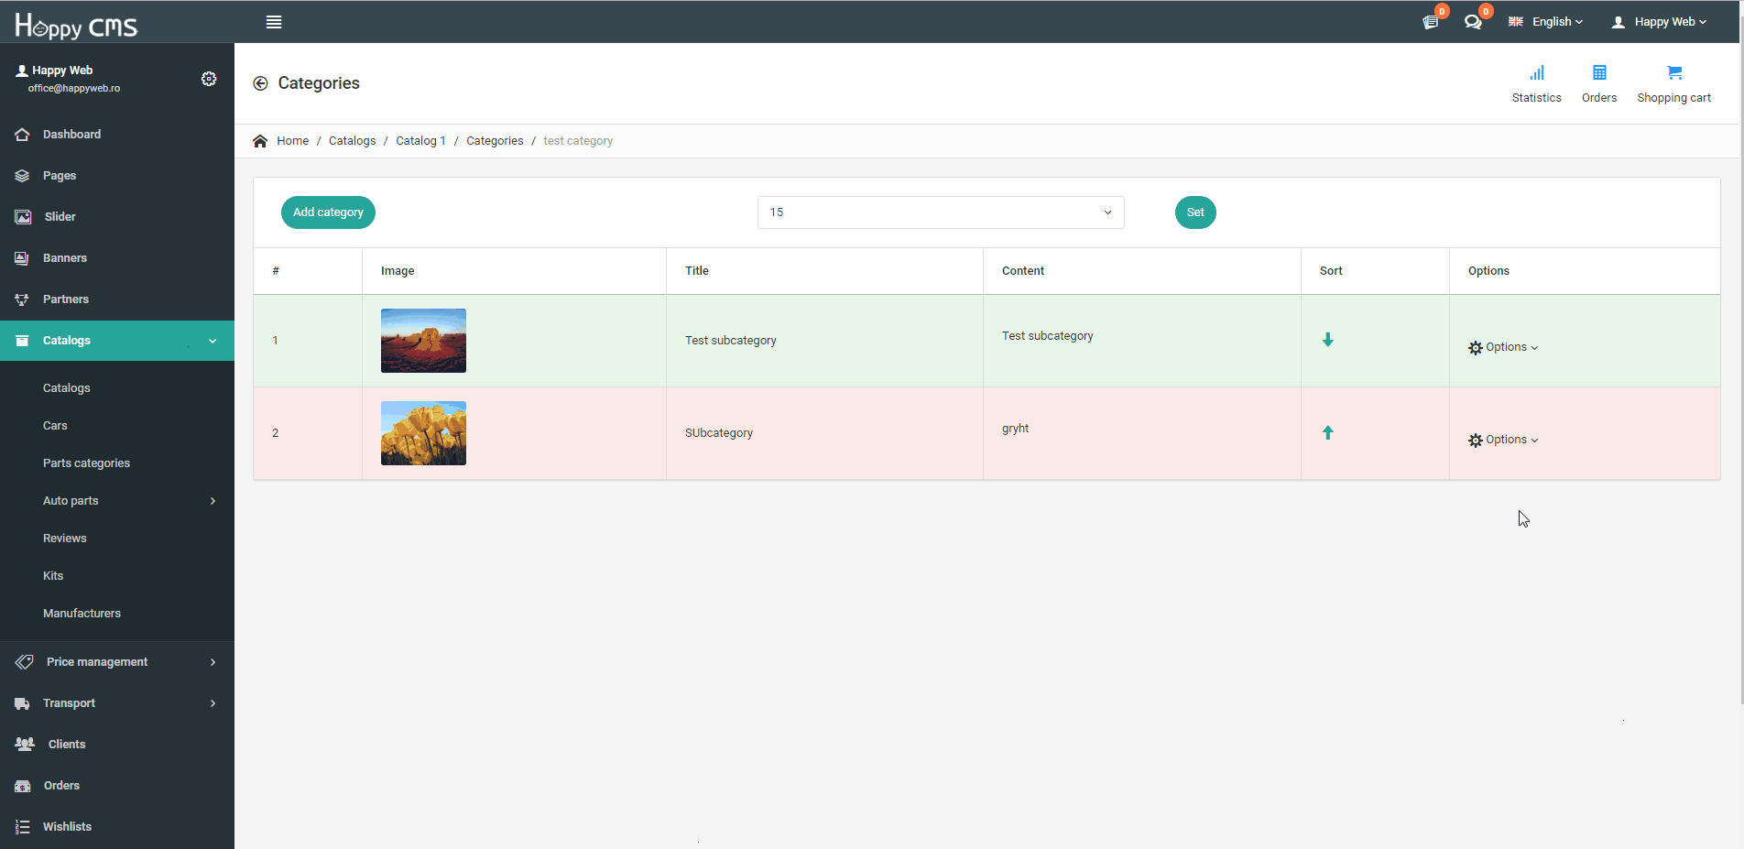Click the Partners icon in sidebar
1744x849 pixels.
pyautogui.click(x=22, y=299)
